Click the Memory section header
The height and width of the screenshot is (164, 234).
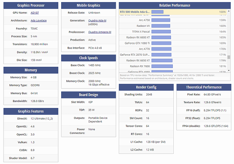31,70
